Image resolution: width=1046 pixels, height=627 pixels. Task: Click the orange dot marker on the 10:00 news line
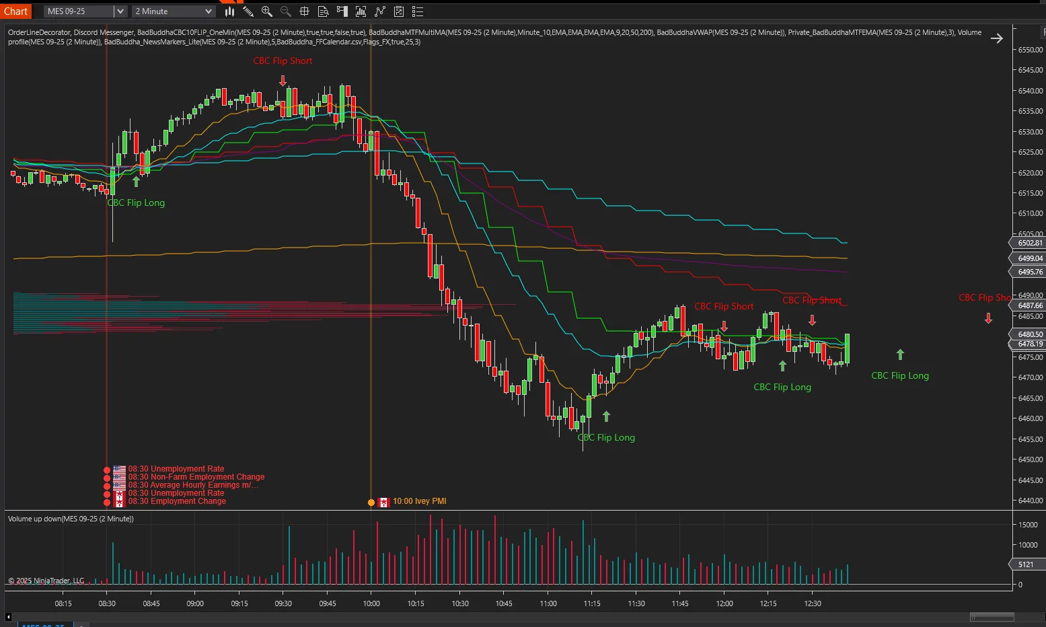[x=371, y=502]
